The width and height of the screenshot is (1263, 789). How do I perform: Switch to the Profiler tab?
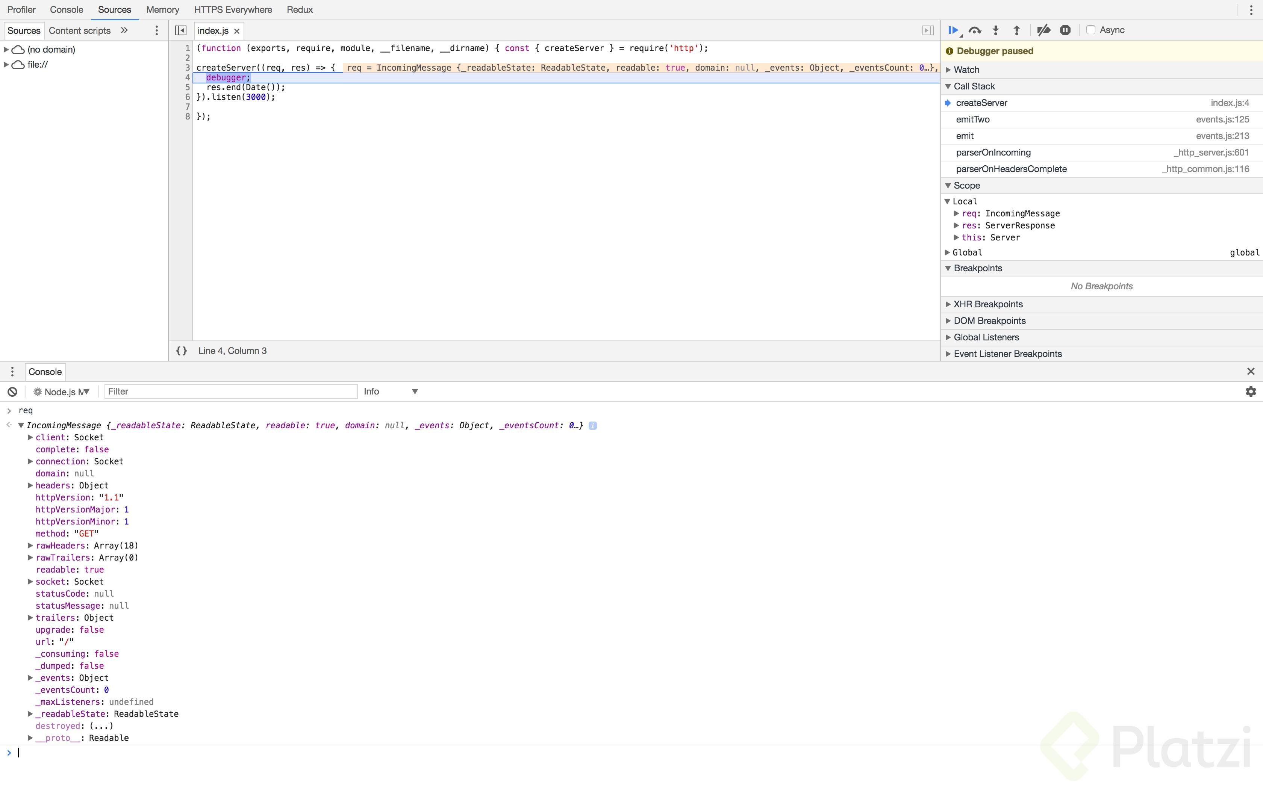click(x=21, y=9)
